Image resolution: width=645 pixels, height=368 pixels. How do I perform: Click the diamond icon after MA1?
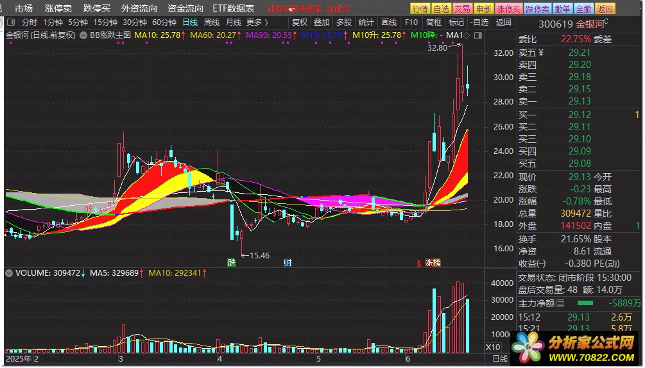467,36
